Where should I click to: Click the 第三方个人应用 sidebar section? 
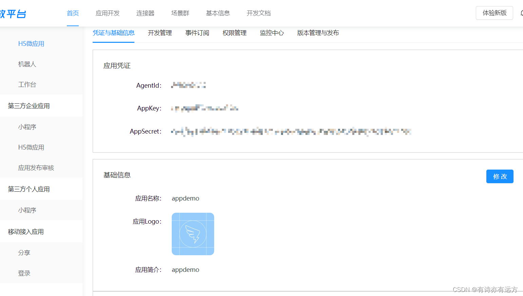pyautogui.click(x=29, y=189)
